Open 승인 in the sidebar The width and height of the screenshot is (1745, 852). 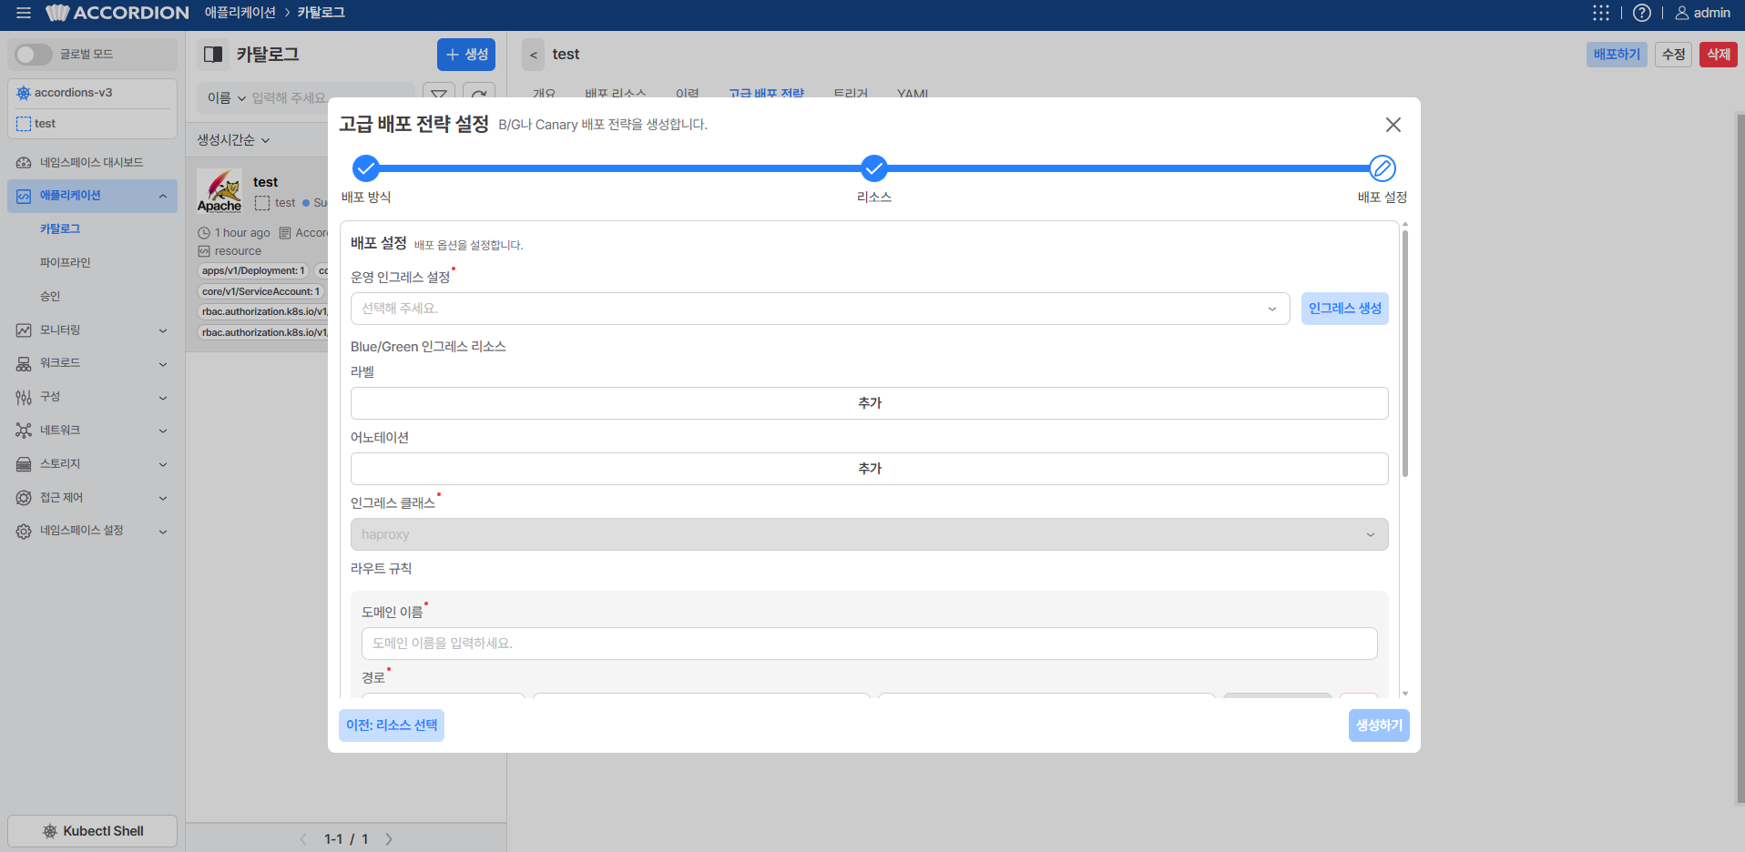coord(50,297)
